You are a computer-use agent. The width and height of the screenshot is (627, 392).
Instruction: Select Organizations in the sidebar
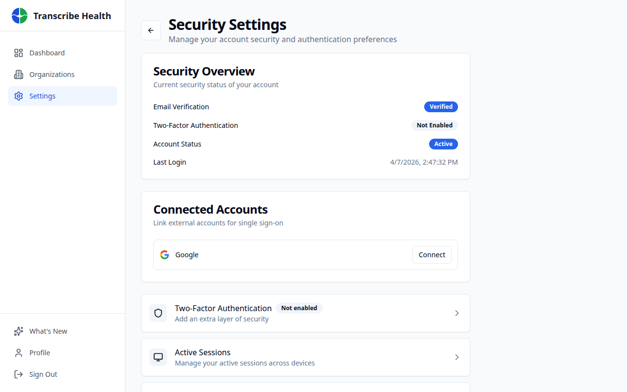(x=51, y=74)
